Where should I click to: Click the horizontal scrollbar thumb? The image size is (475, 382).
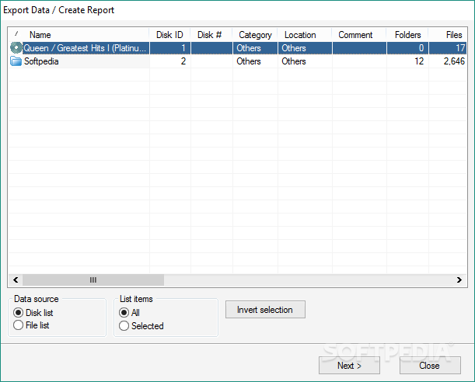click(x=93, y=280)
